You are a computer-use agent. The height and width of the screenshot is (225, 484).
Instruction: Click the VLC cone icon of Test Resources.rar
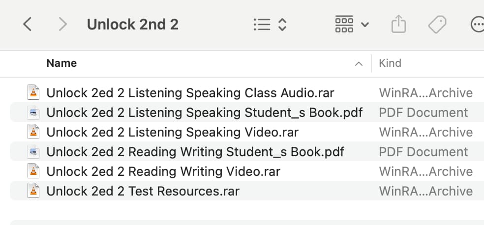coord(33,191)
